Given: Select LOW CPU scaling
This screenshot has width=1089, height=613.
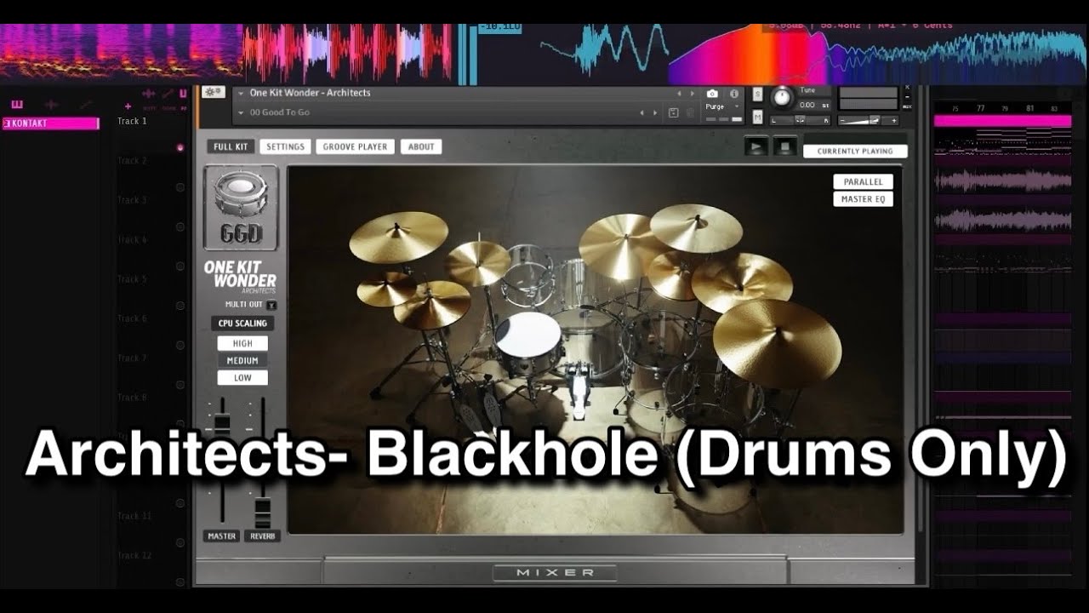Looking at the screenshot, I should click(242, 377).
